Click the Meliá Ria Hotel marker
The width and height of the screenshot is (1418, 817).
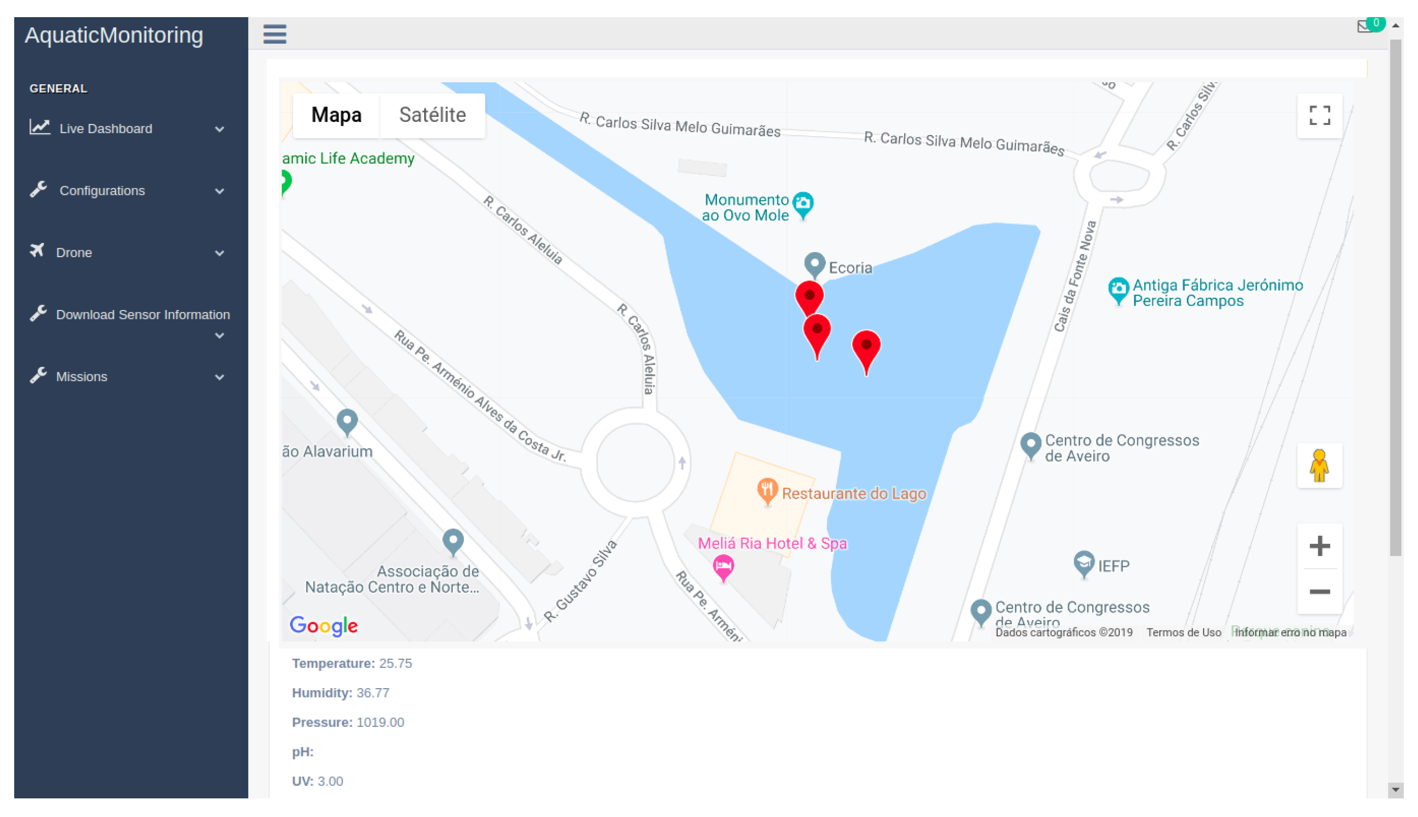coord(723,566)
